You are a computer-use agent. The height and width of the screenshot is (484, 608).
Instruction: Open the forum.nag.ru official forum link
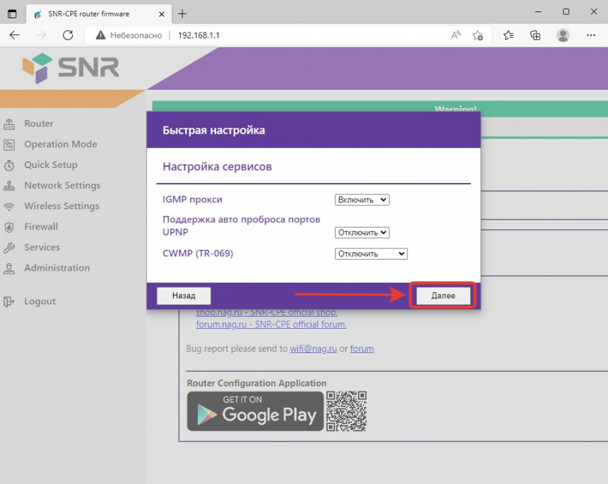tap(271, 324)
